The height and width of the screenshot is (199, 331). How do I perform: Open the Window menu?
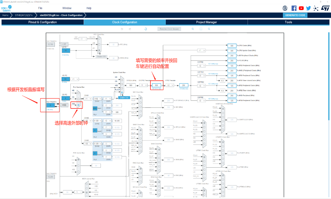click(x=67, y=8)
